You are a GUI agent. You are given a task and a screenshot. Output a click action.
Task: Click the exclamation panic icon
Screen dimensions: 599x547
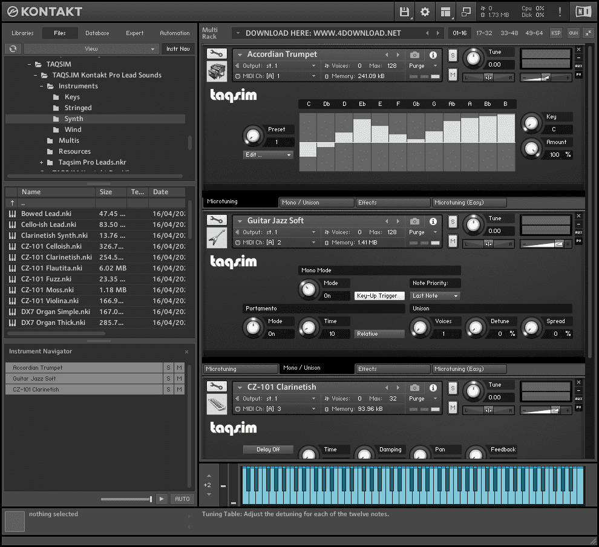[x=560, y=11]
